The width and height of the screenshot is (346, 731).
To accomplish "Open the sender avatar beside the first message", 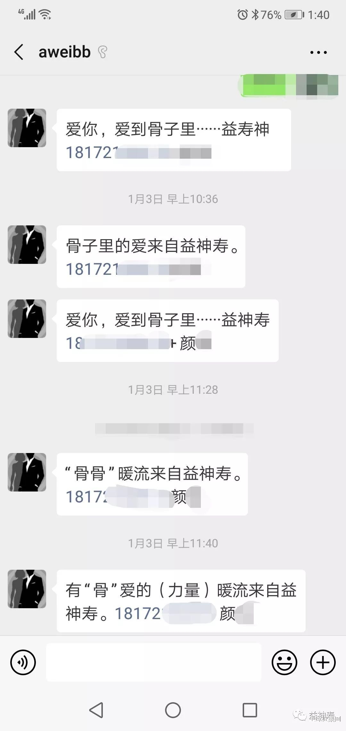I will click(27, 128).
